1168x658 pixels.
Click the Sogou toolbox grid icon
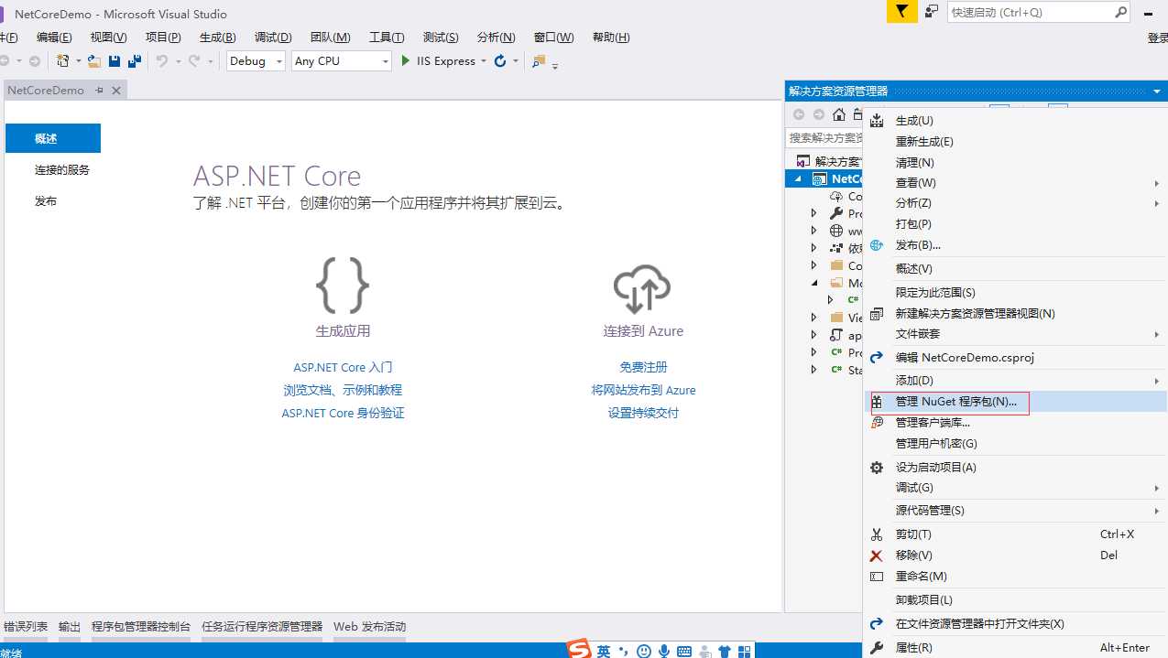[x=745, y=651]
